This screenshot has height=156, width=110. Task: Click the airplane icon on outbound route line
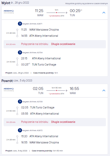[67, 13]
